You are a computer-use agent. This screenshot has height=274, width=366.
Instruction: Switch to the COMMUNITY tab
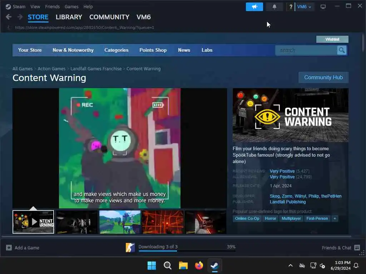tap(109, 17)
